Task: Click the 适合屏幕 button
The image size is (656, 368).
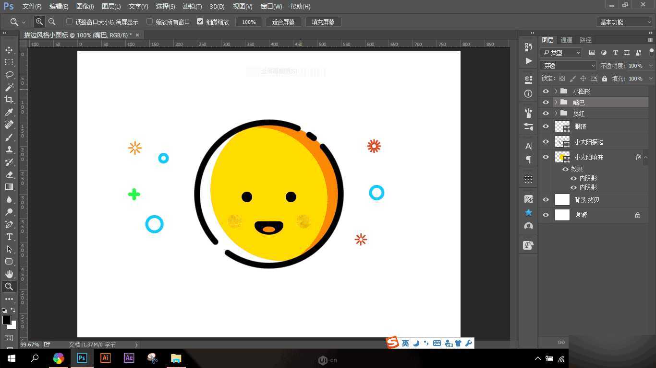Action: pyautogui.click(x=284, y=22)
